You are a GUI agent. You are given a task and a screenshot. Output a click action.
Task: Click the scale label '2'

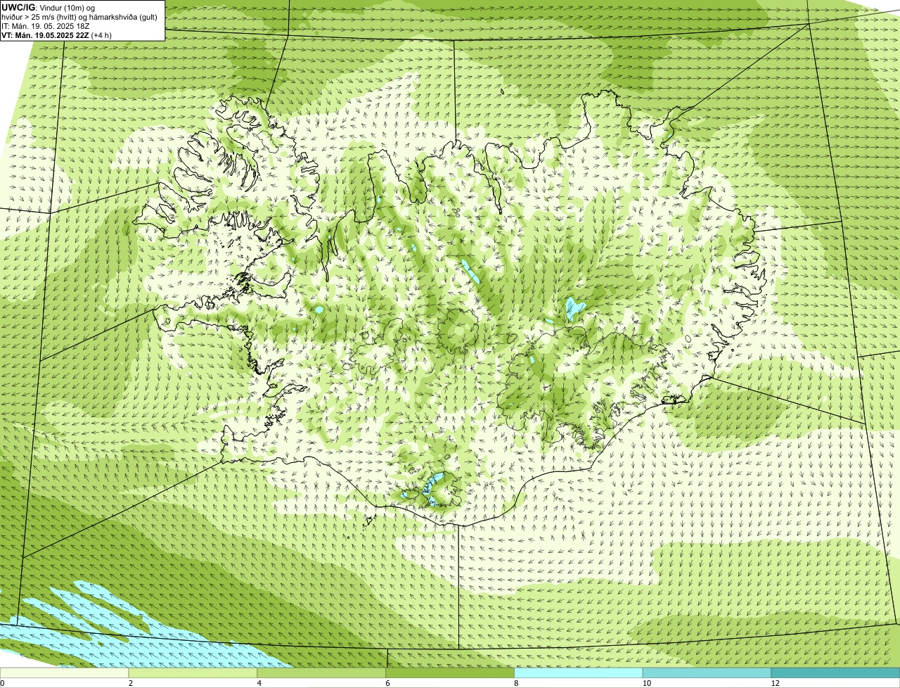click(131, 683)
